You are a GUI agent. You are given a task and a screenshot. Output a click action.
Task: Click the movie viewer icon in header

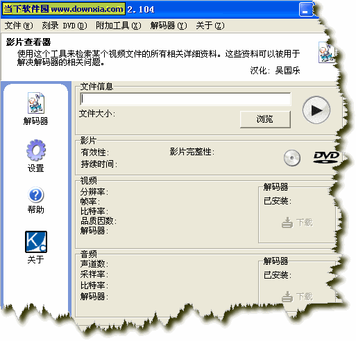pos(326,52)
